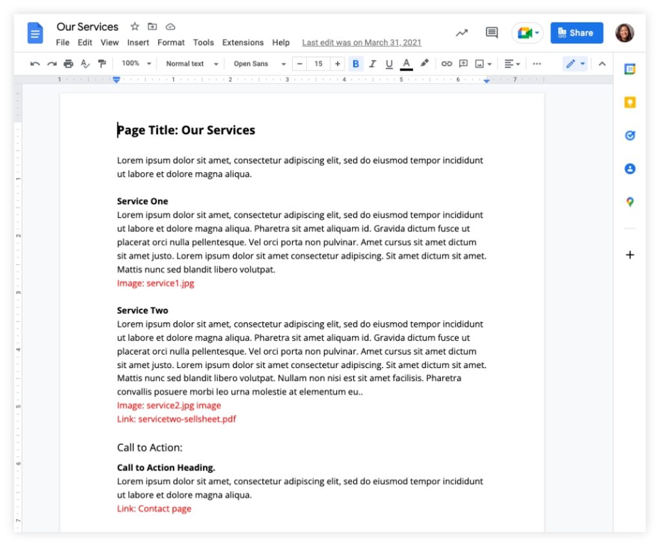Screen dimensions: 660x546
Task: Add a comment with the toolbar icon
Action: (463, 63)
